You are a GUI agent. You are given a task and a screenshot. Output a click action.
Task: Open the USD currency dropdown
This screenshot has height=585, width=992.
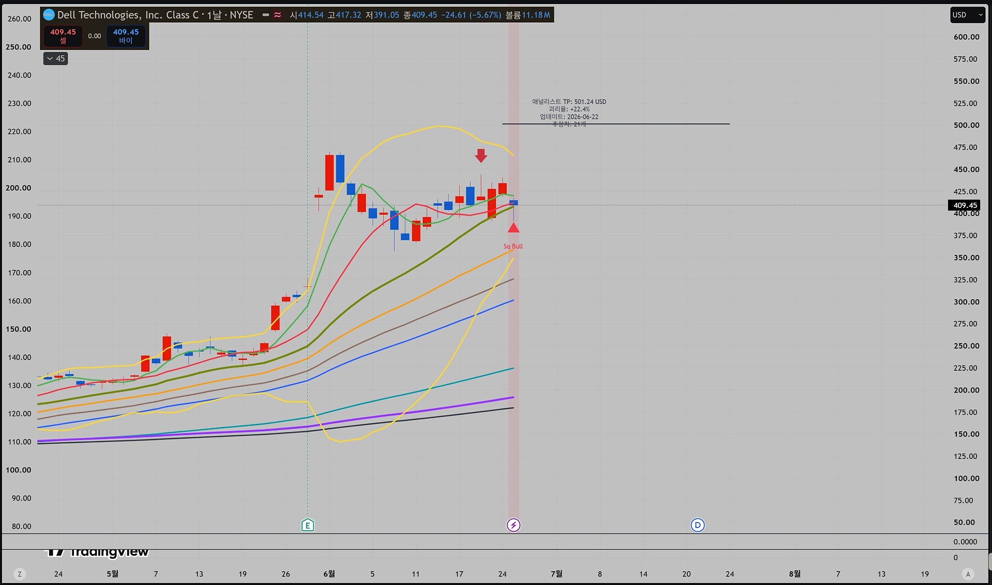pyautogui.click(x=967, y=15)
